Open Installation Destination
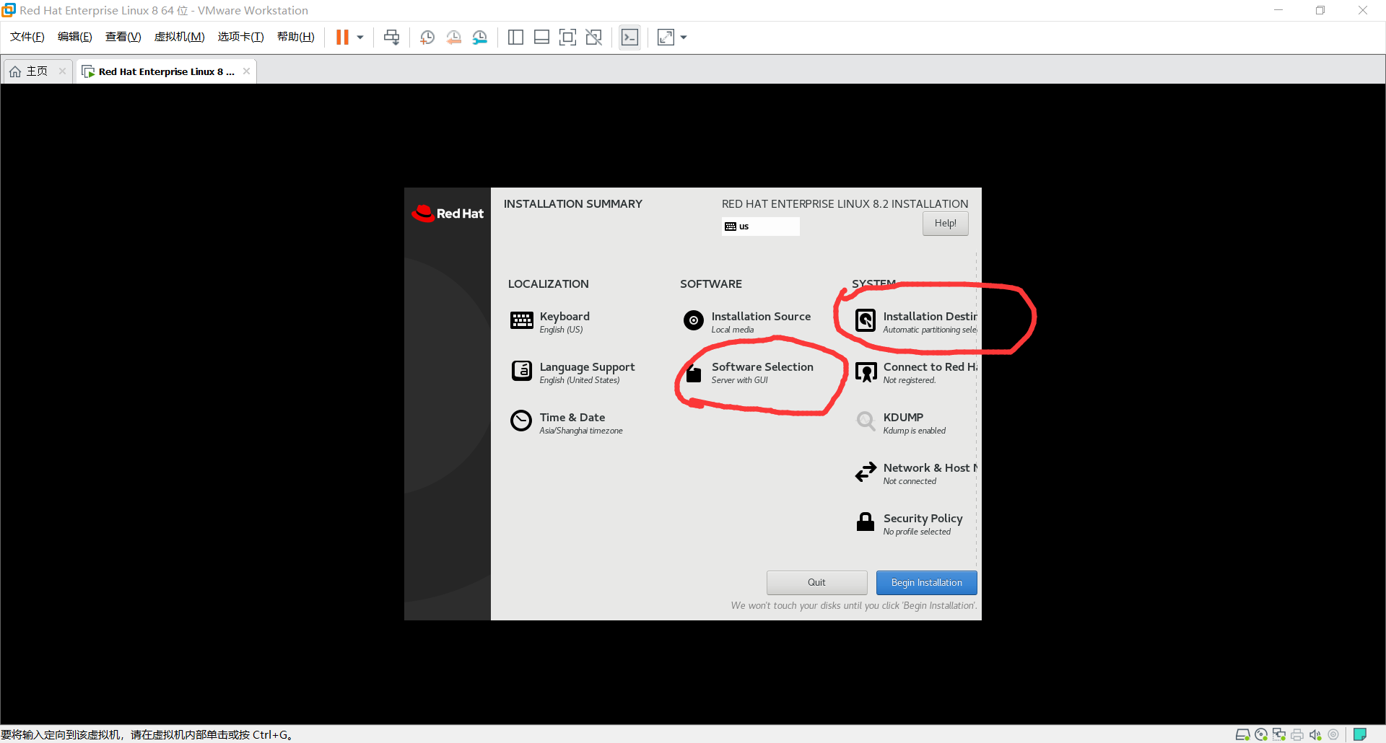 click(x=916, y=322)
